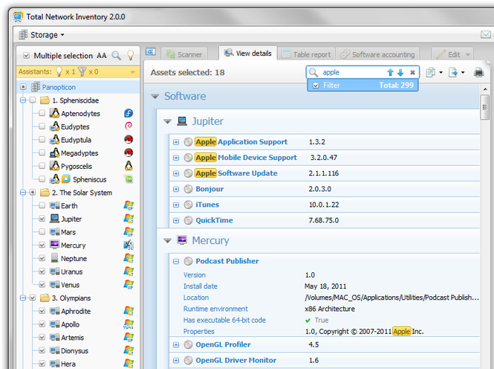
Task: Collapse the Mercury section triangle
Action: coord(168,240)
